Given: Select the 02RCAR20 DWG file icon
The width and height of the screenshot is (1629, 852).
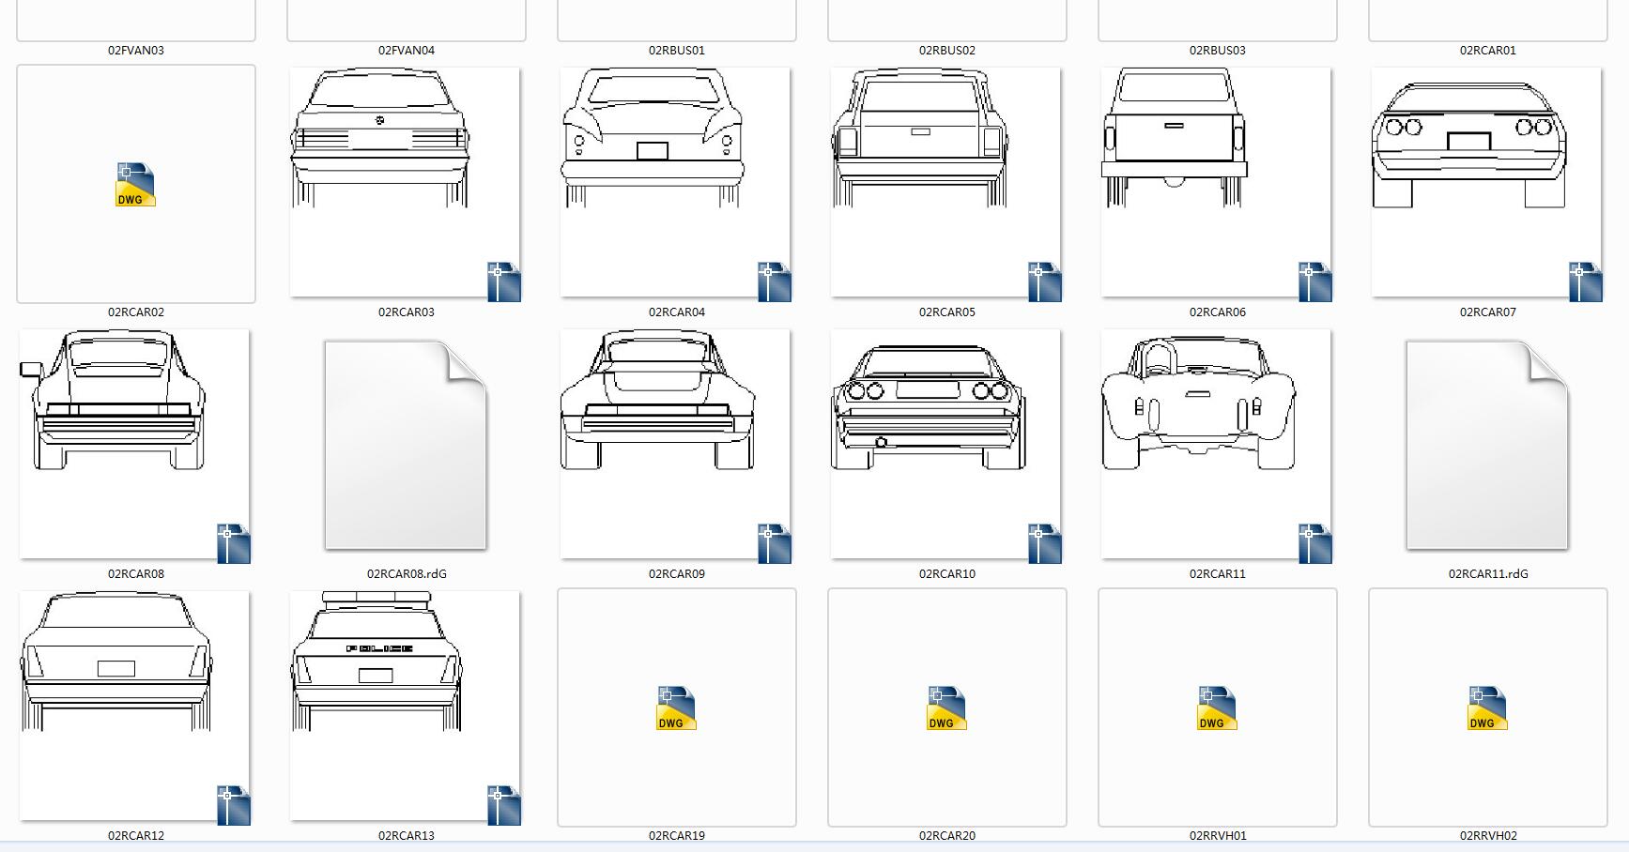Looking at the screenshot, I should click(x=946, y=707).
